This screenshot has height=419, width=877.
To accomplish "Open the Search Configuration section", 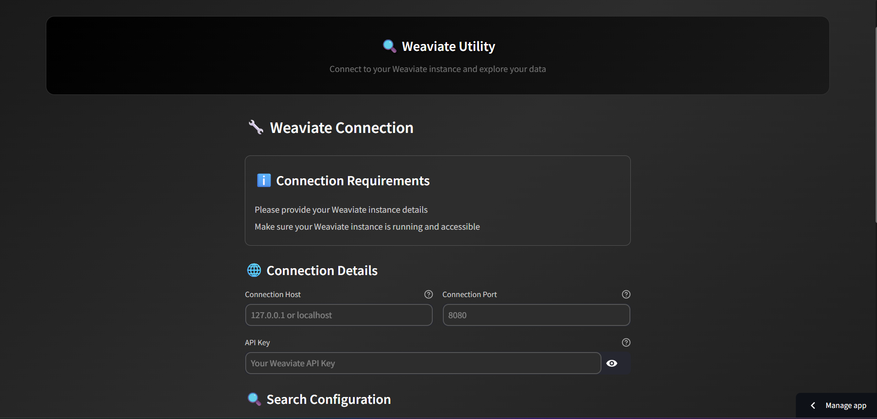I will point(328,399).
